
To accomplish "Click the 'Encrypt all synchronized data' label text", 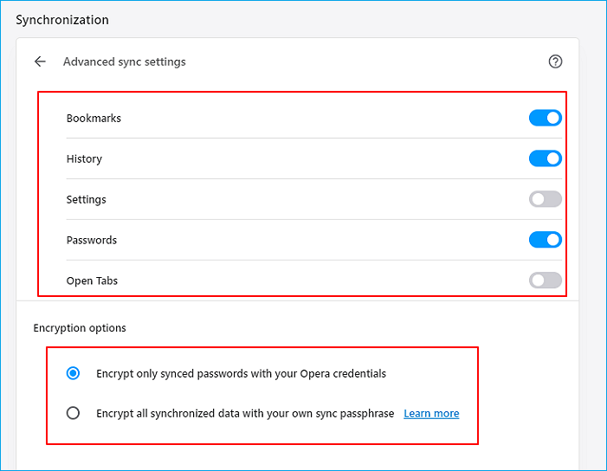I will [245, 413].
